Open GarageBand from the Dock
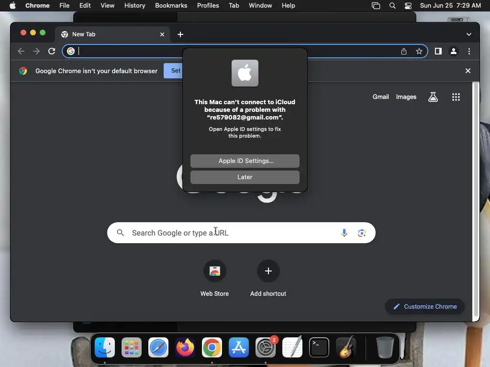Image resolution: width=490 pixels, height=367 pixels. 346,347
